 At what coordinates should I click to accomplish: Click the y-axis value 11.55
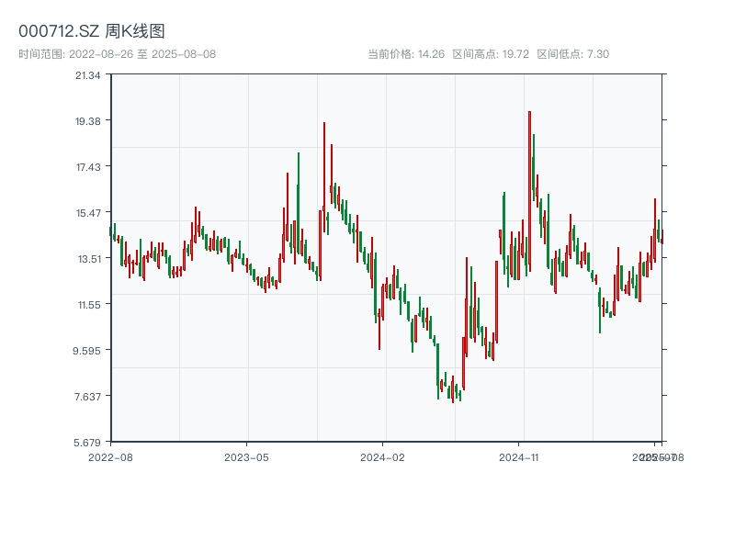[89, 305]
